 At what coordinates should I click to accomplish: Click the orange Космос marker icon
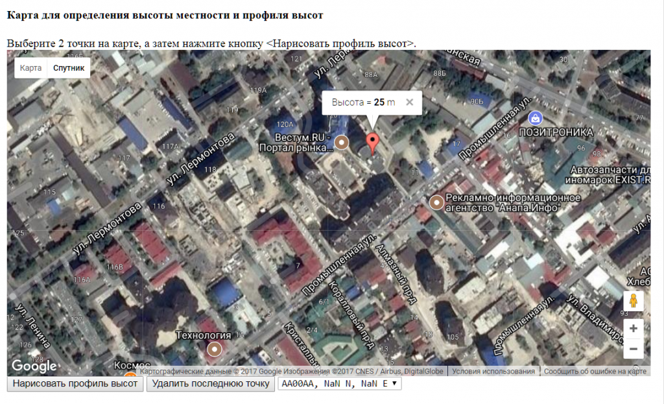pos(130,374)
